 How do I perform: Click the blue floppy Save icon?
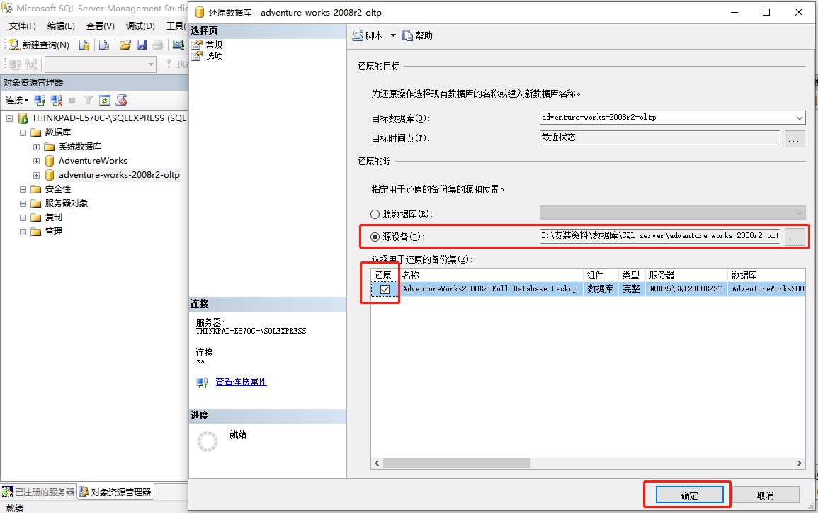142,45
